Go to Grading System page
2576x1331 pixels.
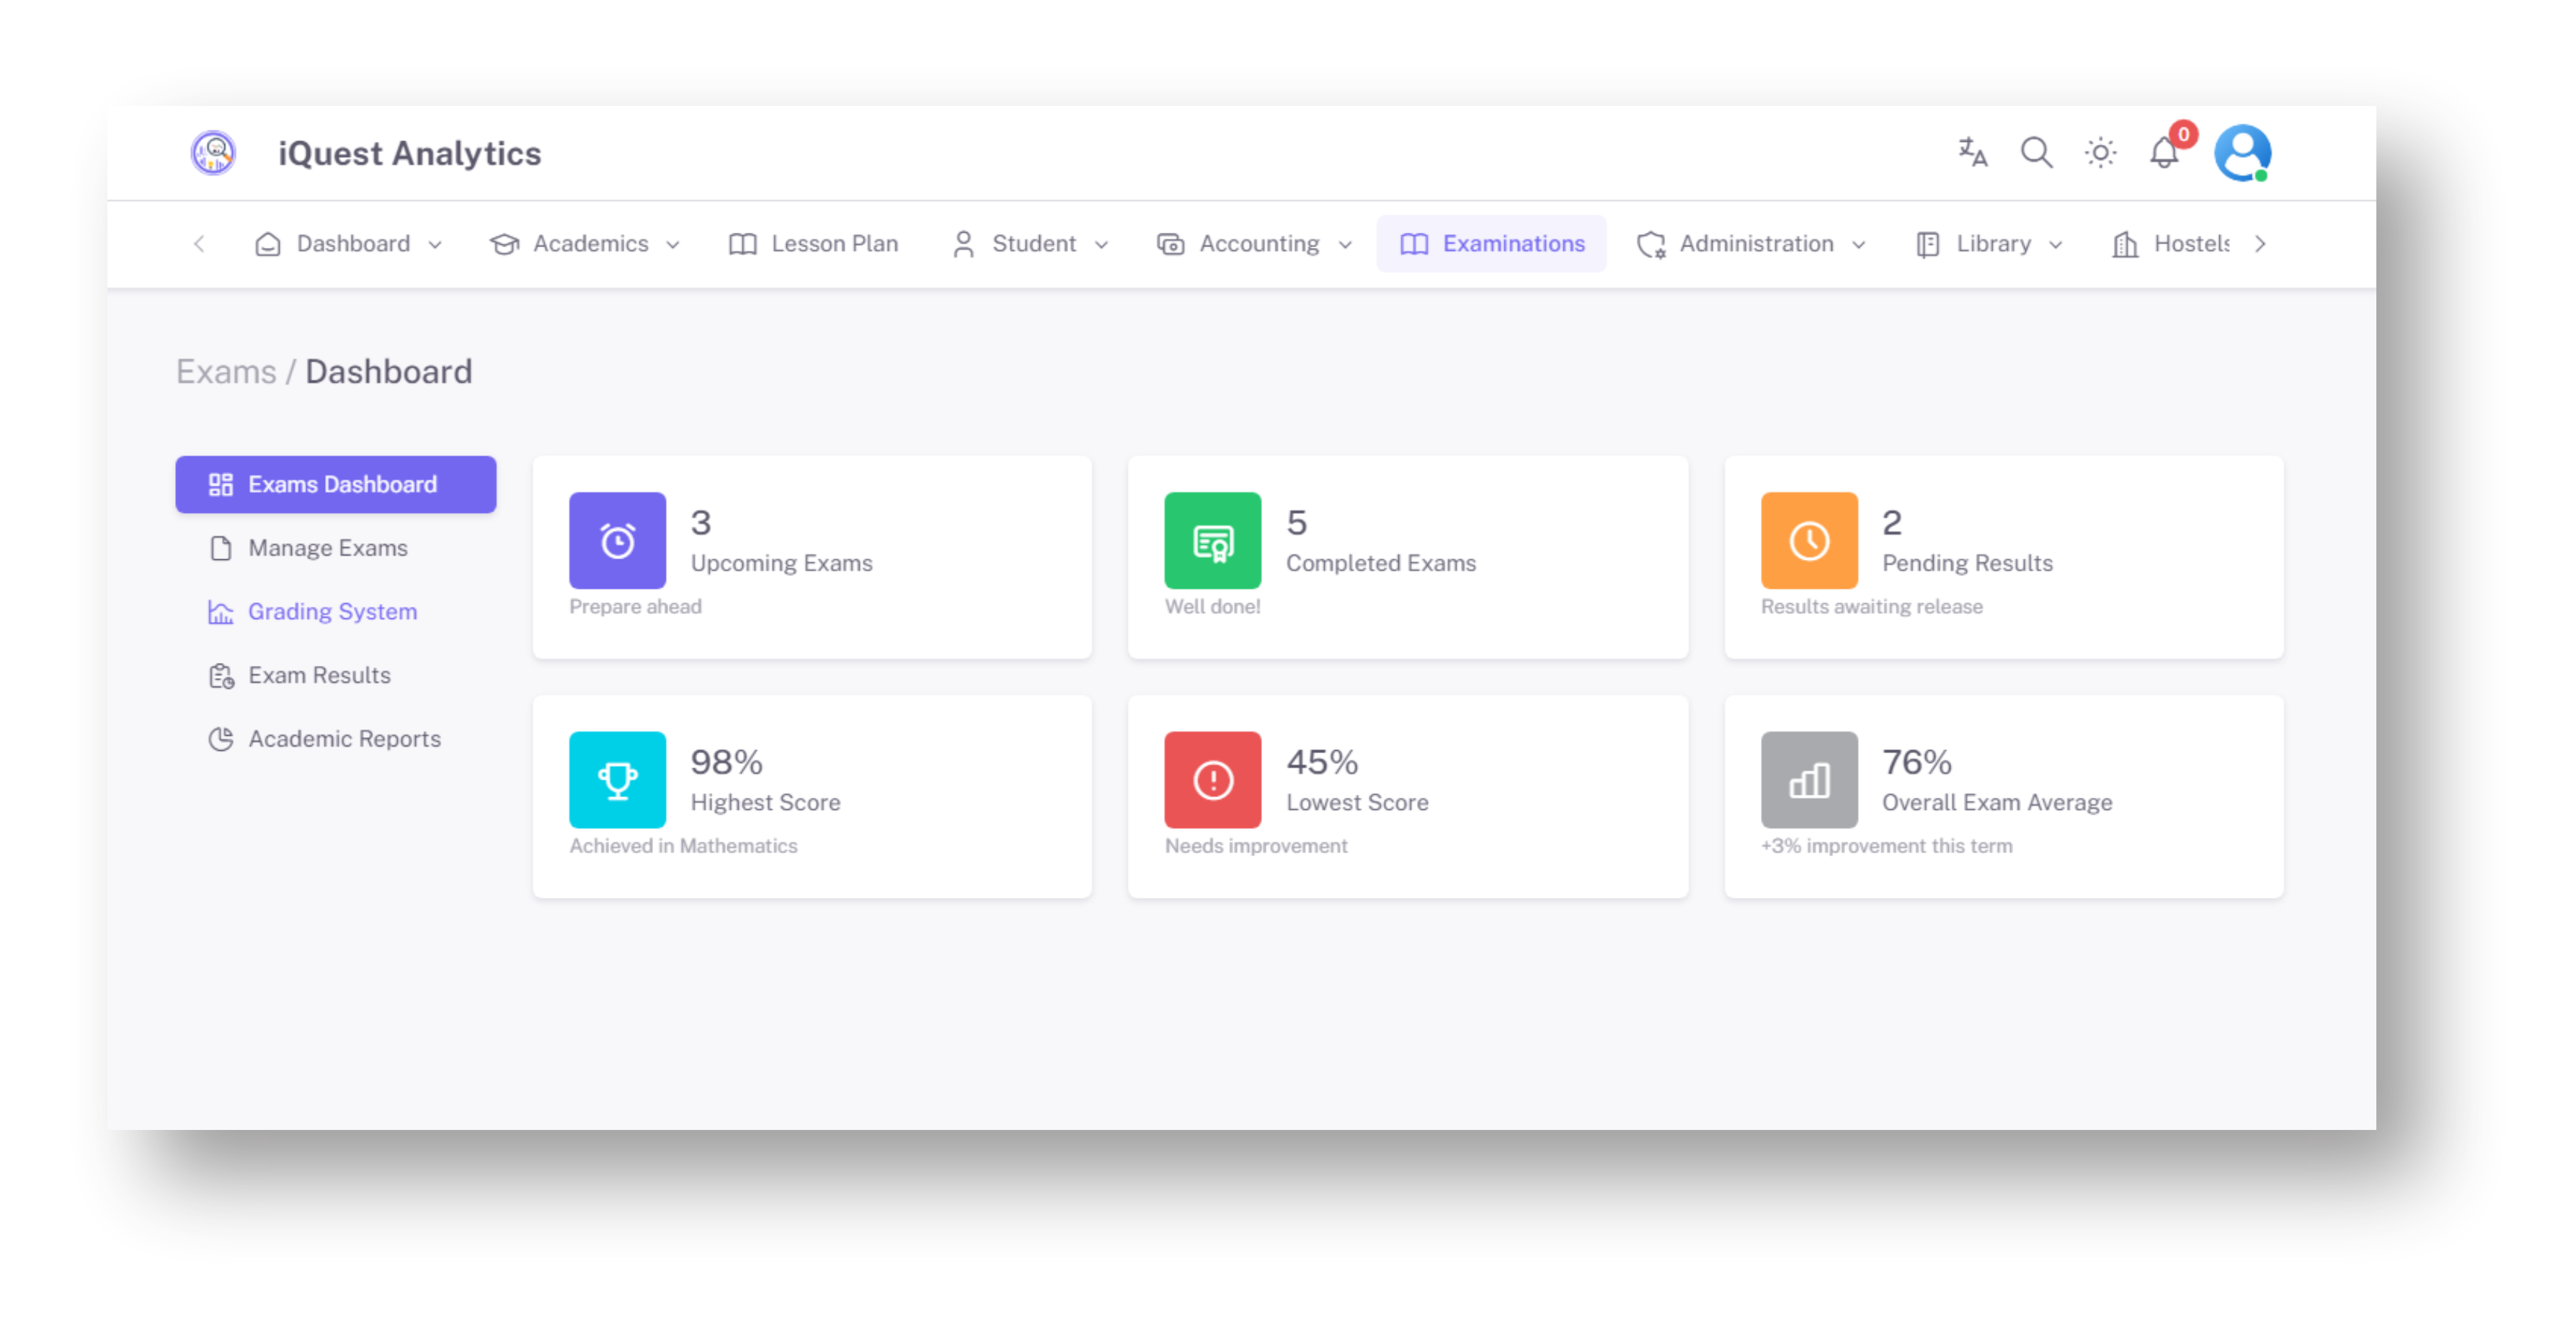click(332, 611)
